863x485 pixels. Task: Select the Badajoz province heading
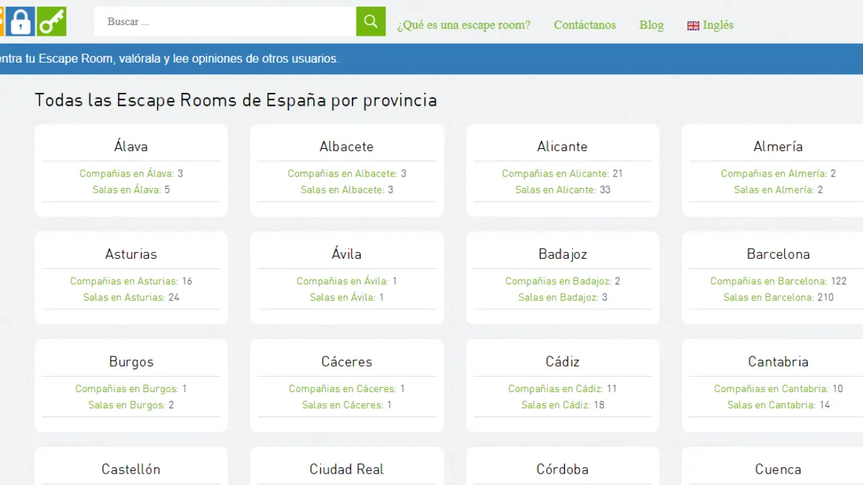click(x=562, y=254)
